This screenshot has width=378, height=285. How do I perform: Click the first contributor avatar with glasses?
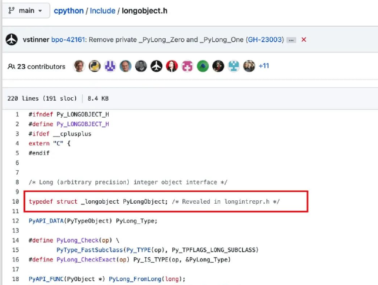pyautogui.click(x=79, y=66)
